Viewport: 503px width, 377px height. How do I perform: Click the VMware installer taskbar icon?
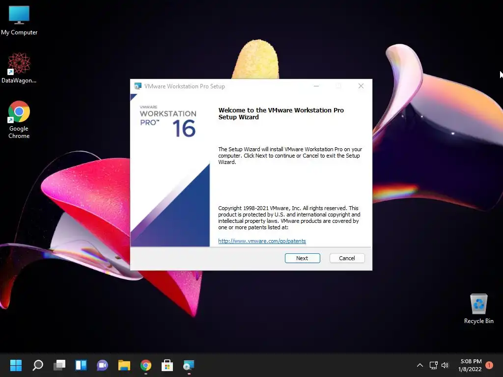coord(189,365)
